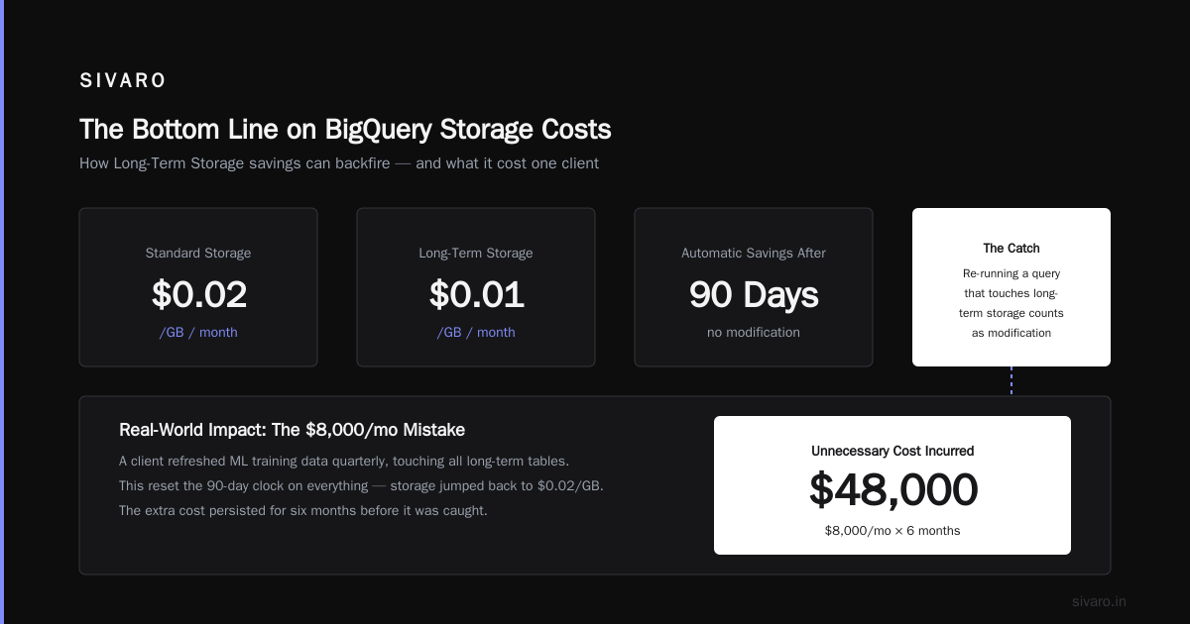Click the Unnecessary Cost Incurred label
This screenshot has height=624, width=1190.
pos(892,451)
